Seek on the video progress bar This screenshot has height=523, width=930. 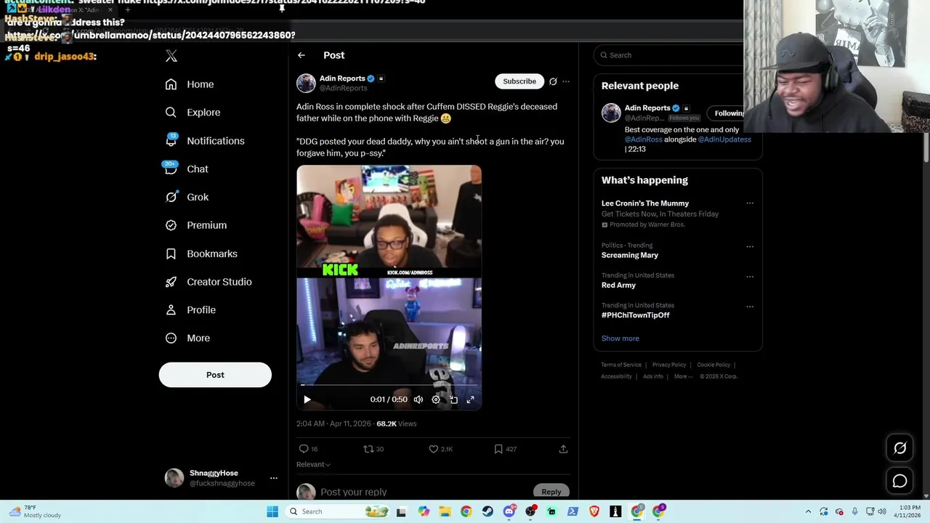pyautogui.click(x=389, y=385)
